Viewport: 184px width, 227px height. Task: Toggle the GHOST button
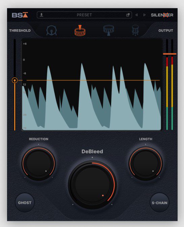pos(25,203)
